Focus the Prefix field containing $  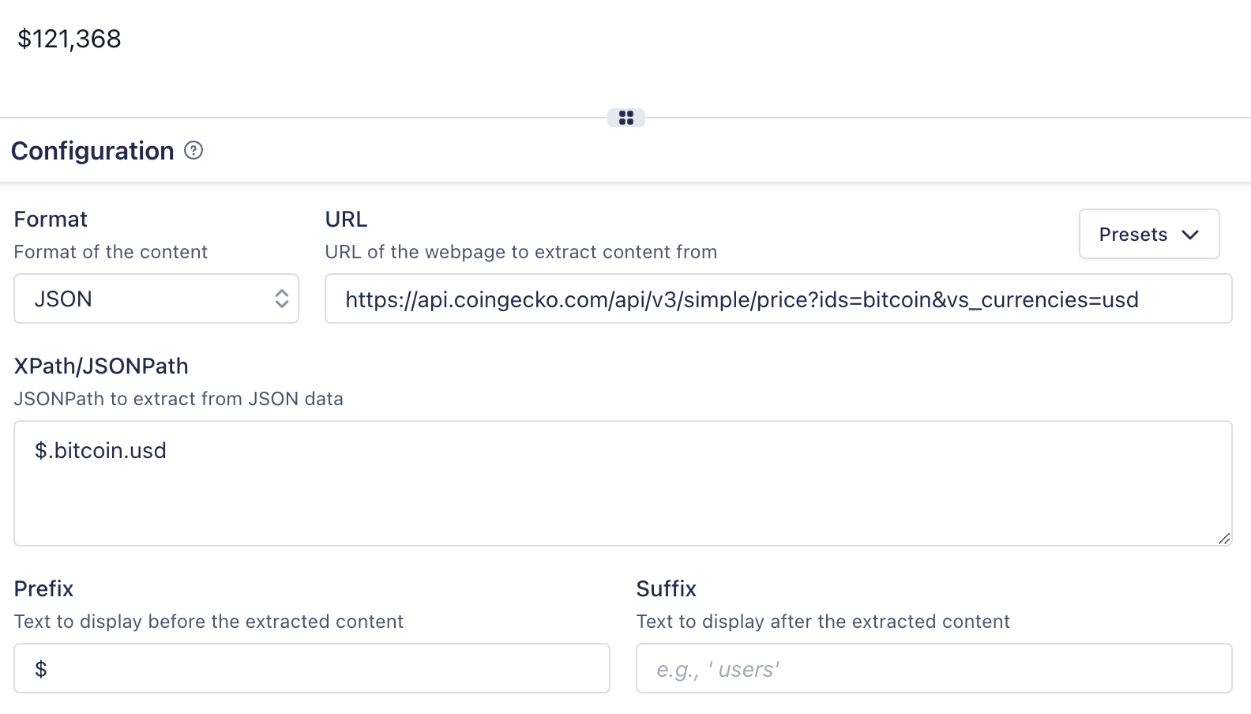[312, 669]
